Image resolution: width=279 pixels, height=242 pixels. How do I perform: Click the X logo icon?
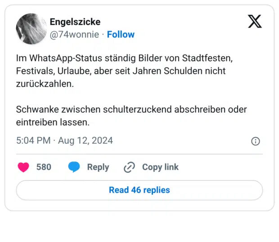(255, 21)
